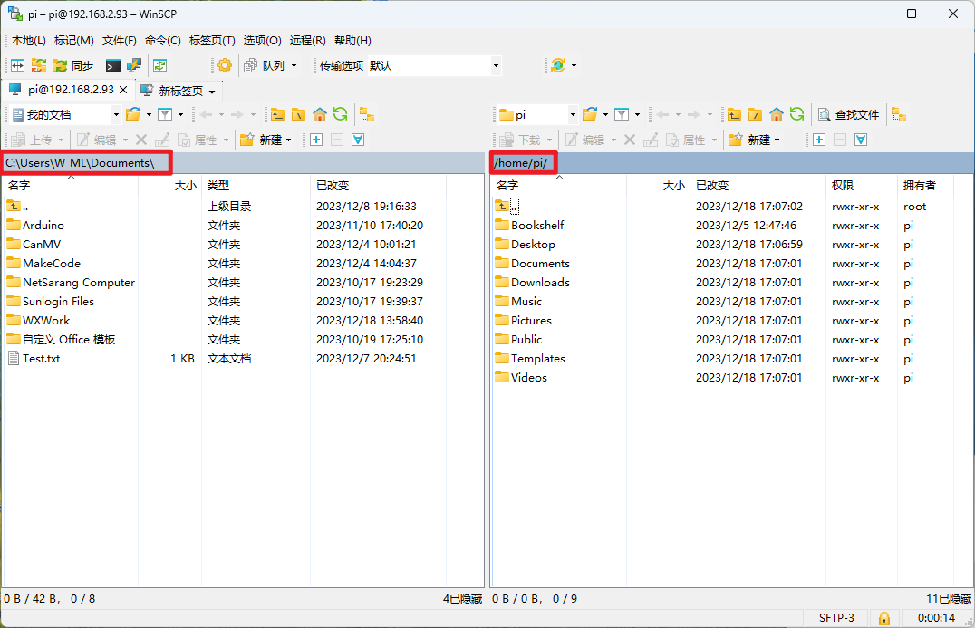Click the select files plus icon in remote panel
The width and height of the screenshot is (975, 628).
point(819,140)
